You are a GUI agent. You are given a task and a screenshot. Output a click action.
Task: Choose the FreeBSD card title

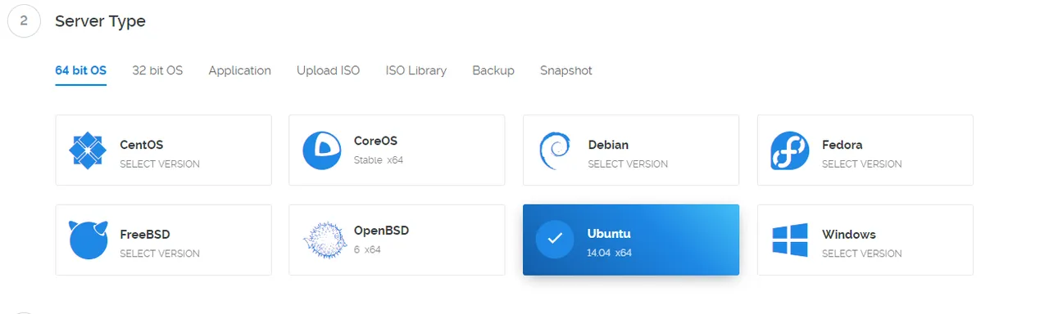coord(145,234)
